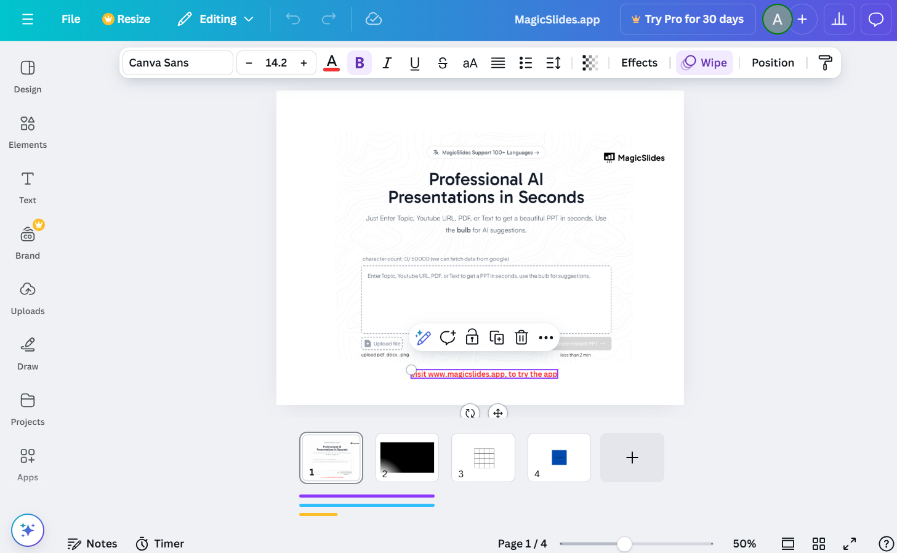This screenshot has width=897, height=553.
Task: Select slide 1 thumbnail
Action: tap(331, 458)
